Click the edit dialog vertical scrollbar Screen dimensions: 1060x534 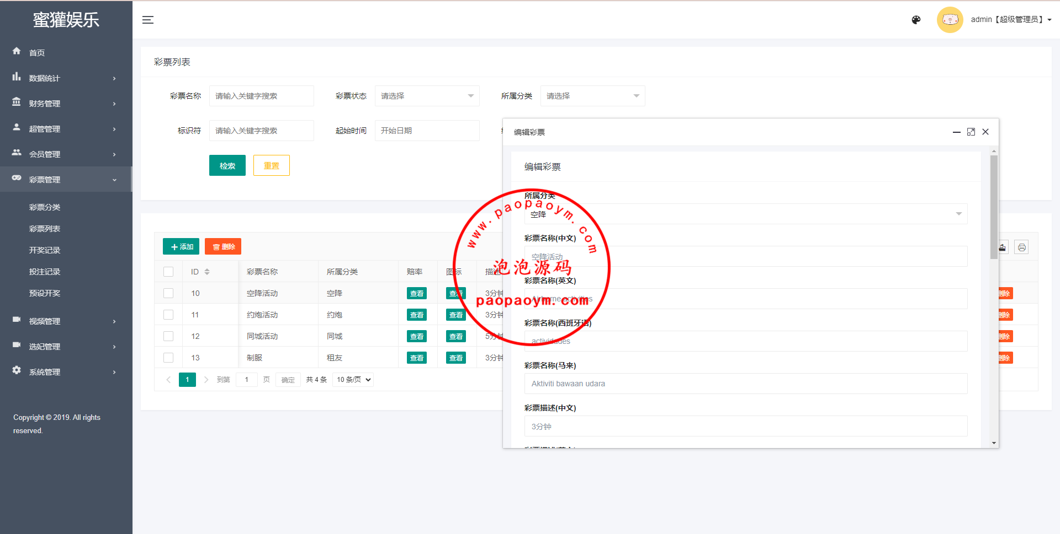[994, 207]
